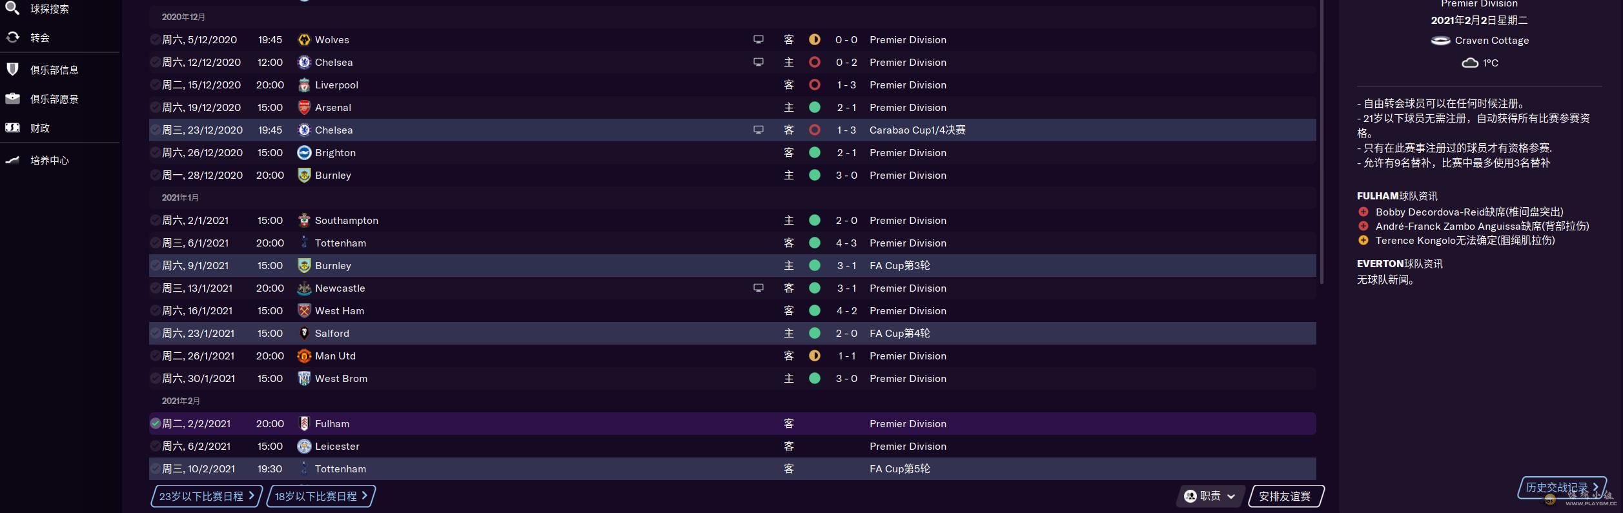Open 俱乐部信息 shield icon in sidebar
This screenshot has height=513, width=1623.
point(12,69)
